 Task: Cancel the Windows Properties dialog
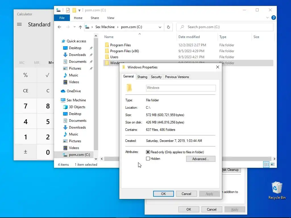[x=186, y=194]
